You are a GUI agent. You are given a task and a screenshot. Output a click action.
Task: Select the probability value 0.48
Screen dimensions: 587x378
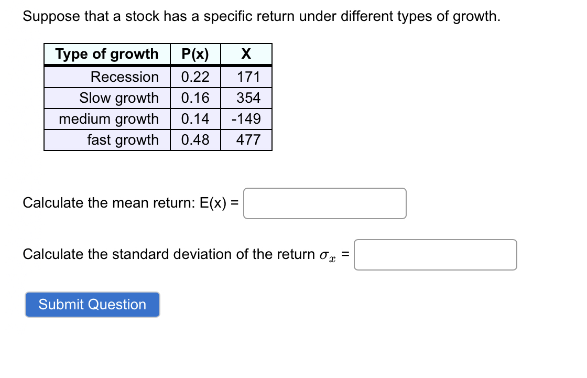tap(195, 139)
